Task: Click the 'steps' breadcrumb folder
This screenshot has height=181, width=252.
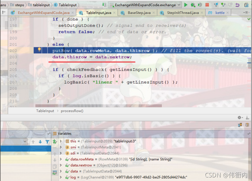Action: click(x=17, y=5)
